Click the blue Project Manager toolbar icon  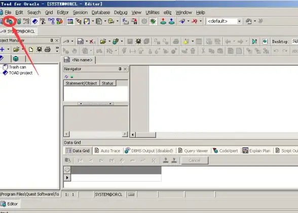click(x=35, y=21)
